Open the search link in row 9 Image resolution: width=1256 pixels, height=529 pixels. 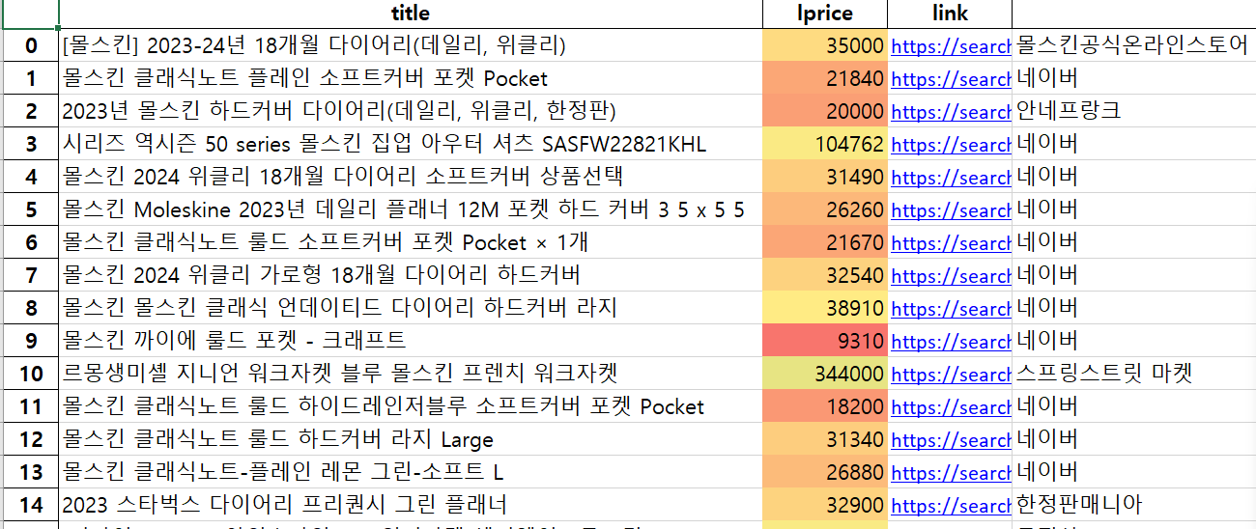coord(951,341)
